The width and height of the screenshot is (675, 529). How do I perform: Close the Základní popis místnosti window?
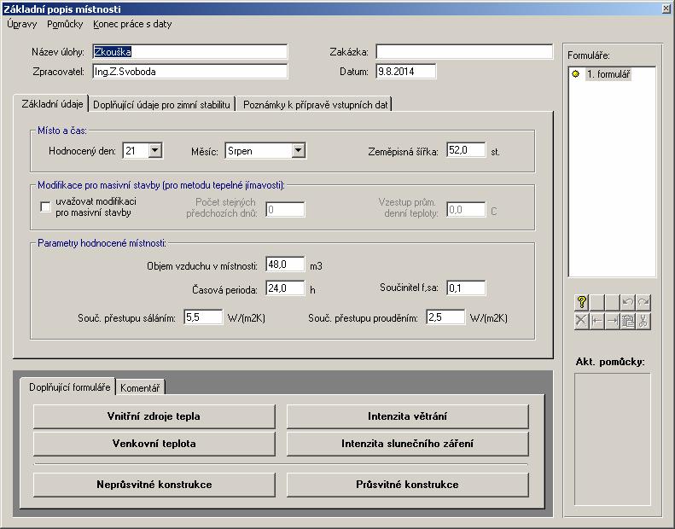[x=666, y=9]
